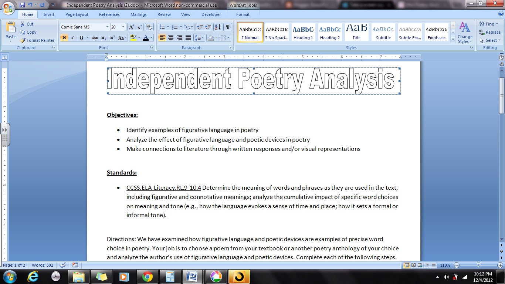The width and height of the screenshot is (505, 284).
Task: Click the Replace command
Action: point(490,32)
